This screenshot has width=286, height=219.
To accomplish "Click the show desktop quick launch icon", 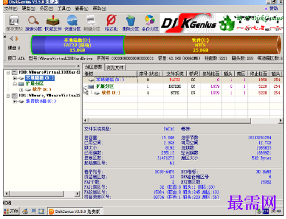I will pos(33,211).
